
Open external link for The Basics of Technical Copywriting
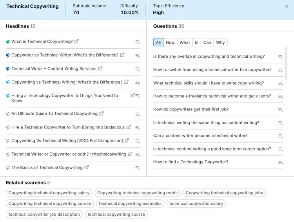point(87,167)
